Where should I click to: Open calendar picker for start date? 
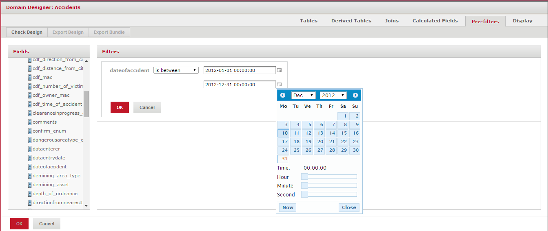point(280,70)
